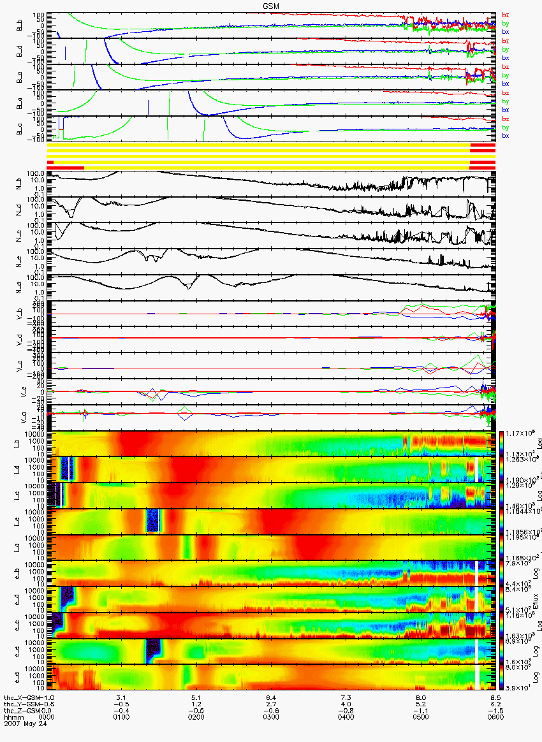Click the 0400 time tick label
This screenshot has height=742, width=542.
pos(346,717)
